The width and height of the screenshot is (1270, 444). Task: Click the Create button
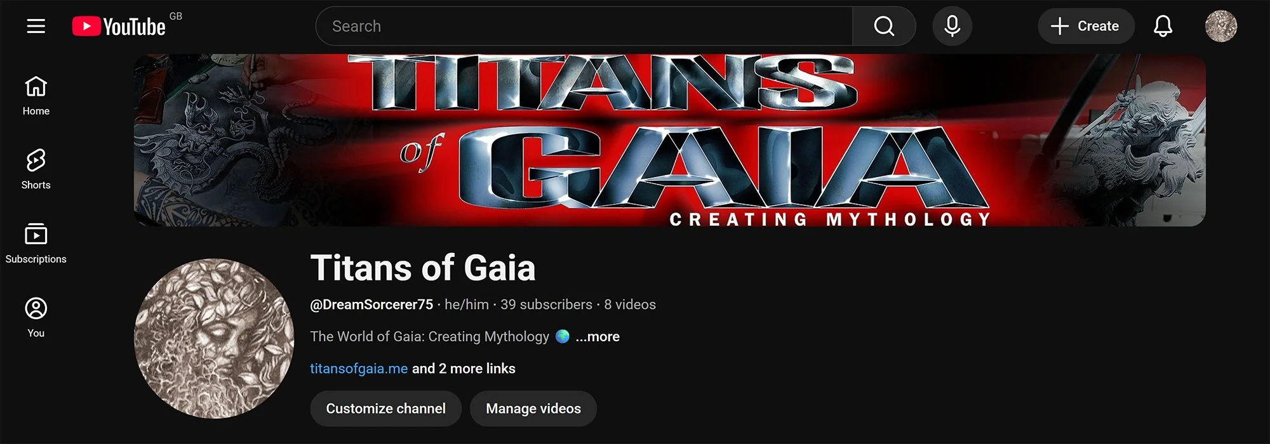1086,26
